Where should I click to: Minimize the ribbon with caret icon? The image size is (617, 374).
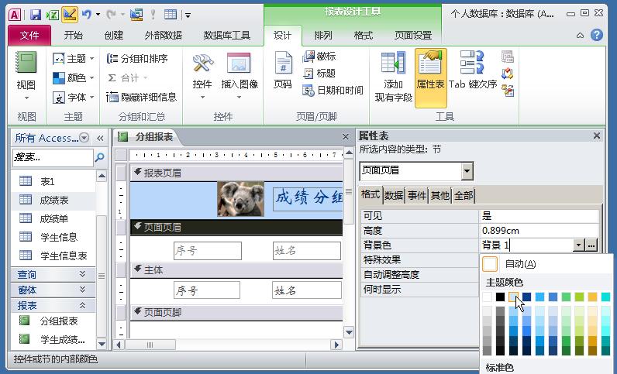tap(580, 36)
